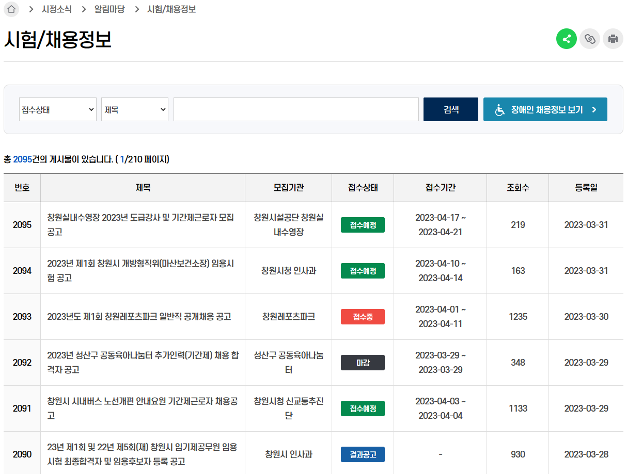
Task: Click post number 2091 cell
Action: pyautogui.click(x=22, y=408)
